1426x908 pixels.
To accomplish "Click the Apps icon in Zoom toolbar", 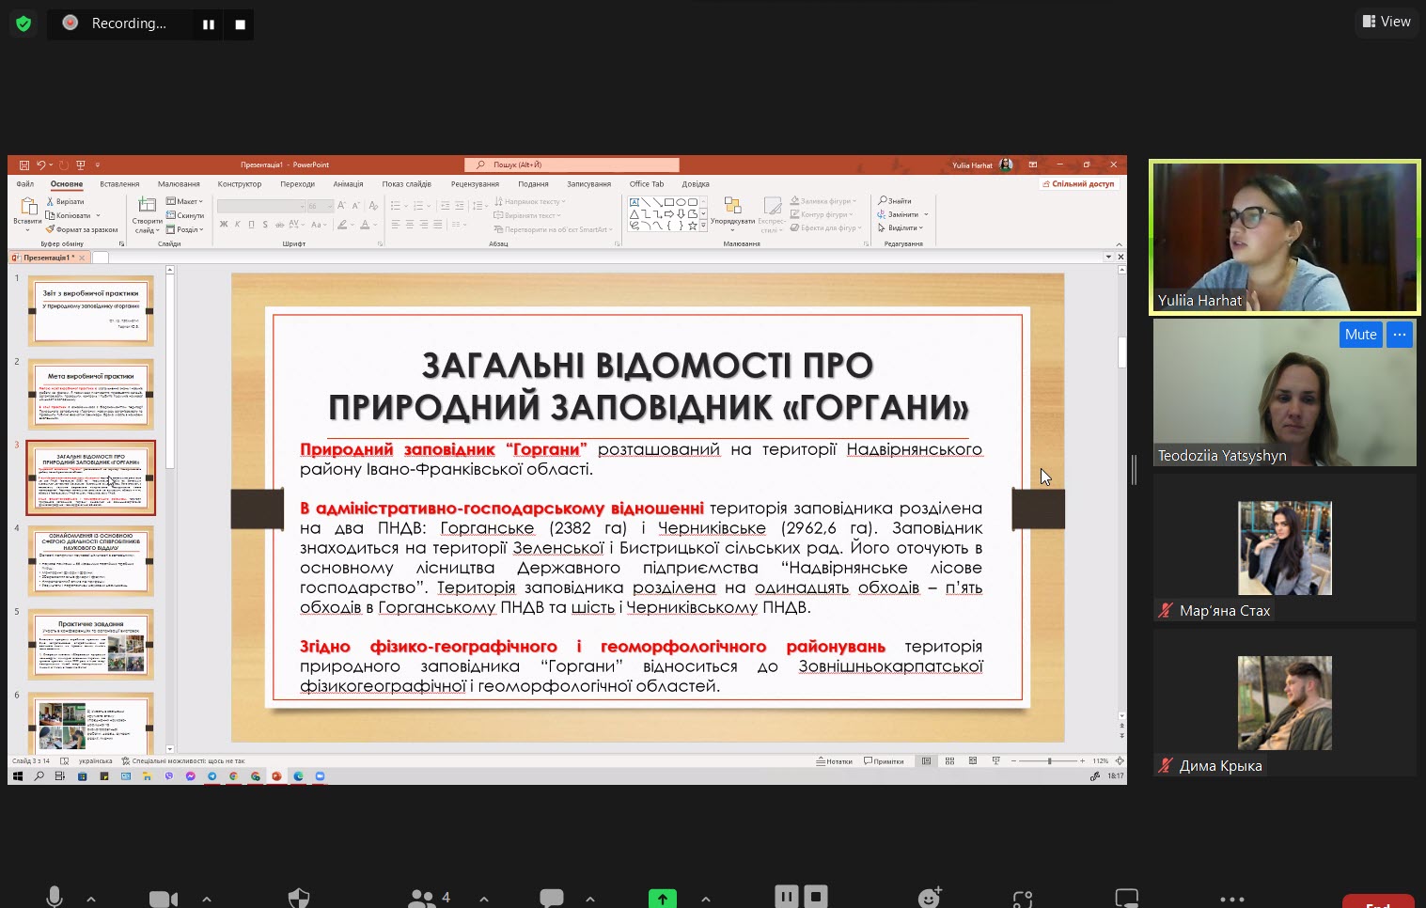I will point(1023,899).
